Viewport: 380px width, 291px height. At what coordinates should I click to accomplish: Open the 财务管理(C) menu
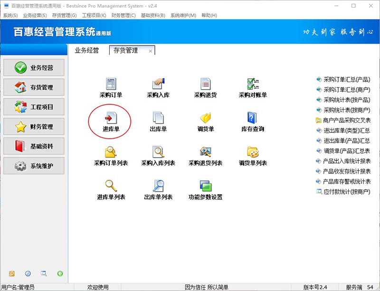[123, 15]
